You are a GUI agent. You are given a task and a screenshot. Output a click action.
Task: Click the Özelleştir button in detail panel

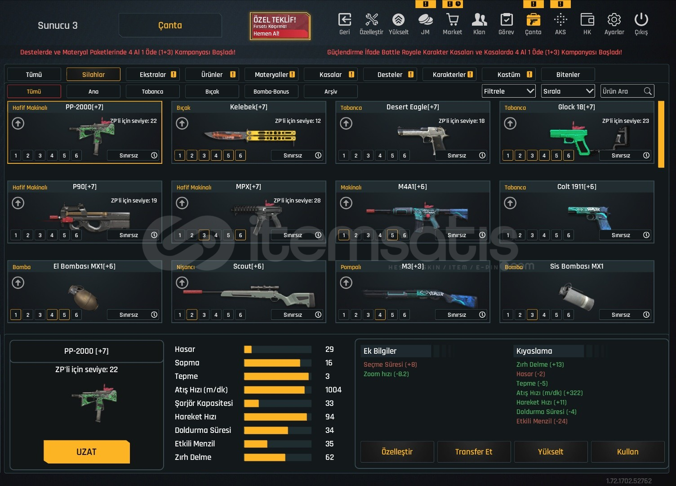[397, 452]
